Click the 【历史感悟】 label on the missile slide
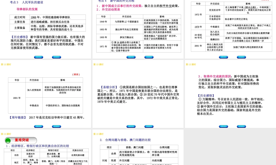276x165 pixels. [x=19, y=37]
